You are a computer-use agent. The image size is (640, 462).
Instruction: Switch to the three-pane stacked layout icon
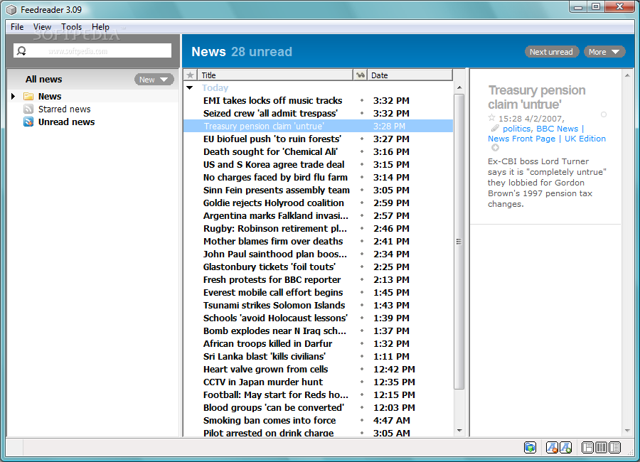tap(588, 448)
